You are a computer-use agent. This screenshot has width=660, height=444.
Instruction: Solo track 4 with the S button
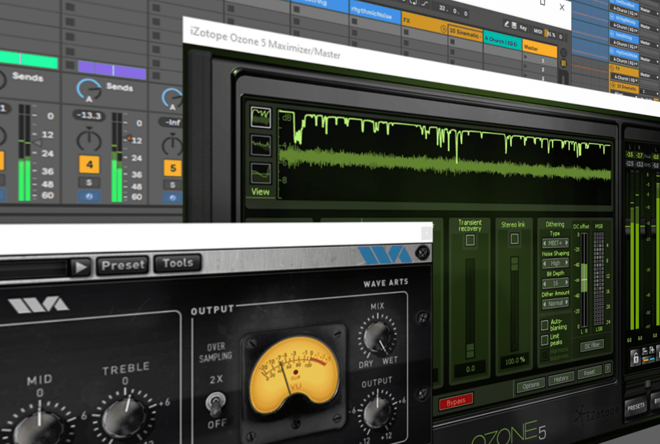89,182
